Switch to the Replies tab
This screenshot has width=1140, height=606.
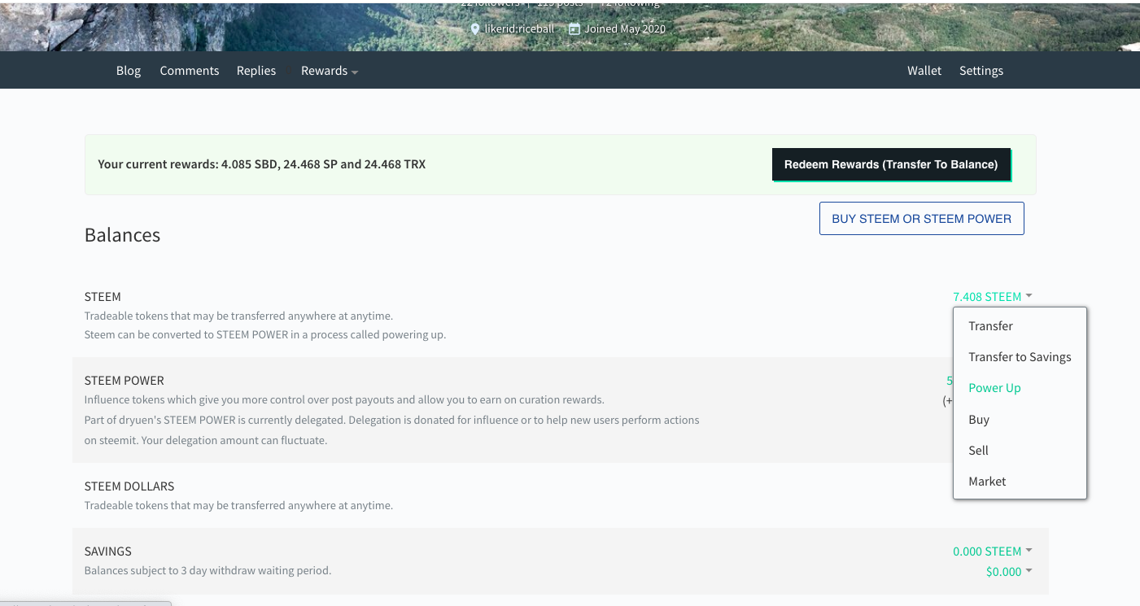(x=256, y=71)
